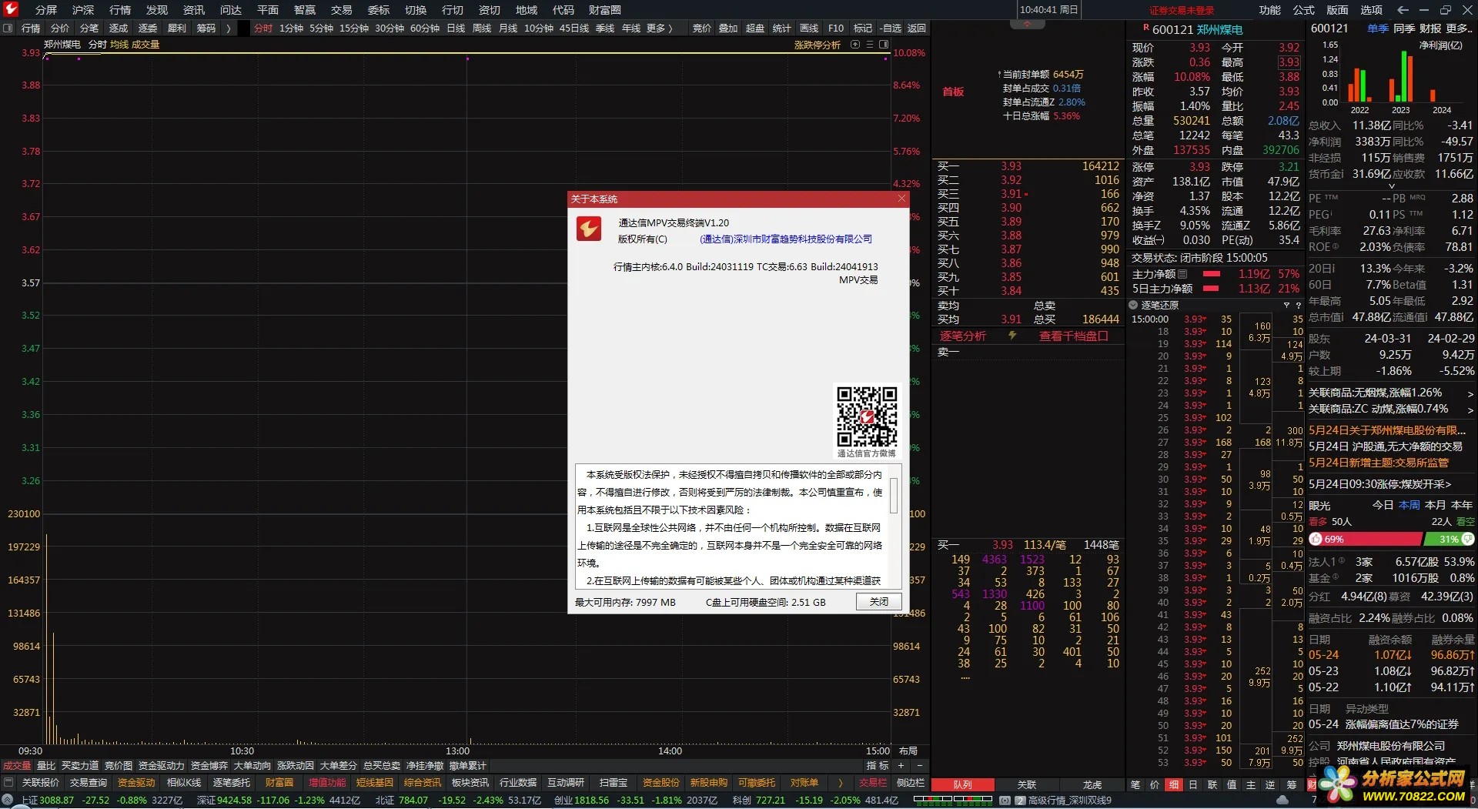Image resolution: width=1478 pixels, height=809 pixels.
Task: Select the 5分钟 period tab
Action: pos(321,28)
